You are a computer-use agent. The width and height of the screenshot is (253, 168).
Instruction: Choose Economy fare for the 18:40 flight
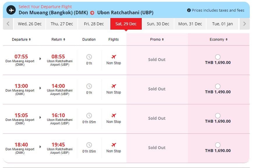pos(218,145)
